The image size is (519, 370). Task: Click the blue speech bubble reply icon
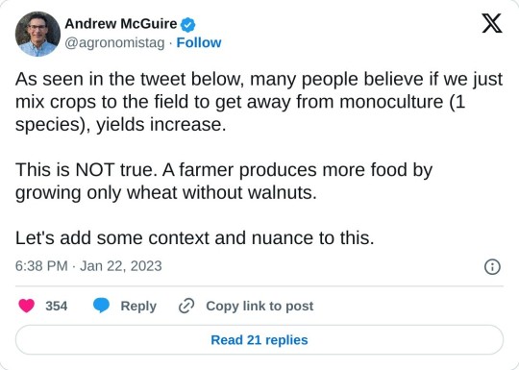coord(101,306)
